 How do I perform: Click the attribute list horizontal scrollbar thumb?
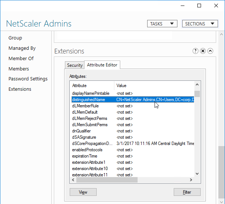tap(107, 180)
